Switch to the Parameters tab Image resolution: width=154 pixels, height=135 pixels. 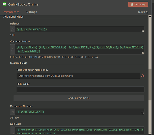click(11, 12)
